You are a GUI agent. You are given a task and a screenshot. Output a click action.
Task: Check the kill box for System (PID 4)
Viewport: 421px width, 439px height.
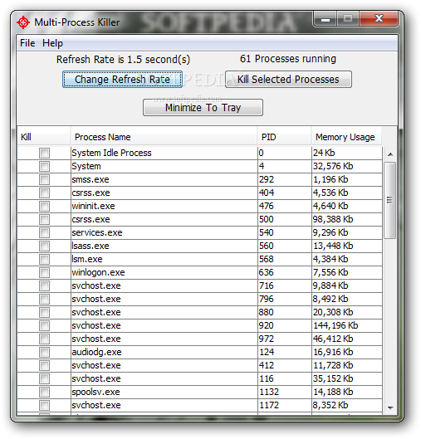[x=44, y=166]
